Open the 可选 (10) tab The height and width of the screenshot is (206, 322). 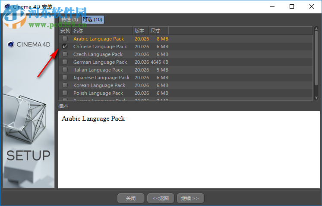93,20
